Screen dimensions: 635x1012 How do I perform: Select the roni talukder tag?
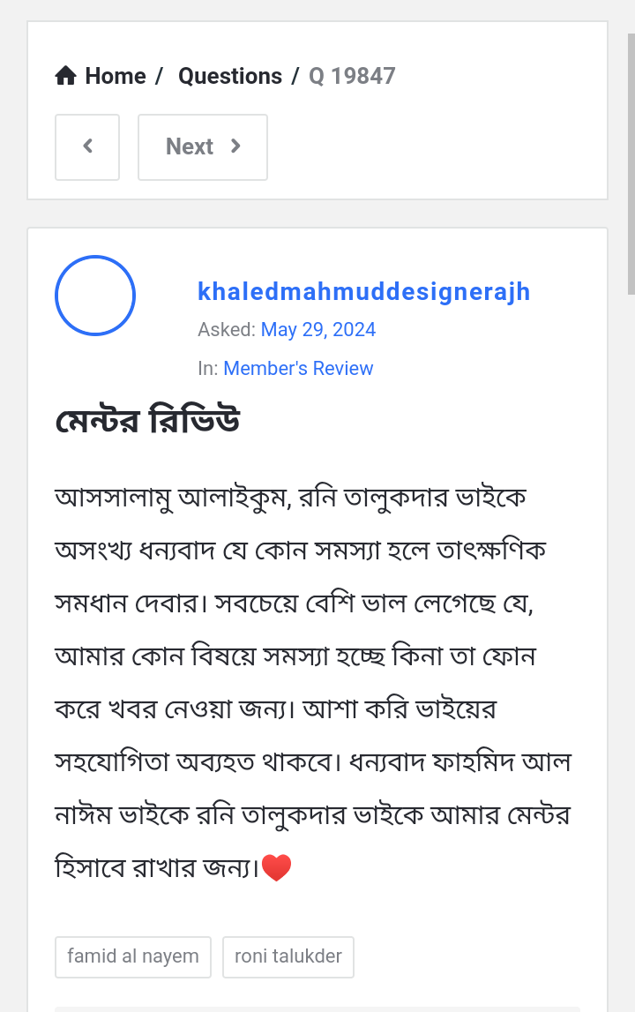click(x=288, y=956)
